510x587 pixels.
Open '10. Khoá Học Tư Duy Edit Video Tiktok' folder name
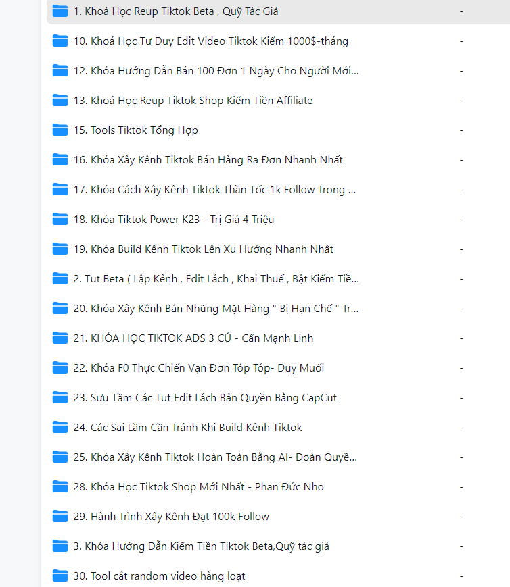pos(211,41)
